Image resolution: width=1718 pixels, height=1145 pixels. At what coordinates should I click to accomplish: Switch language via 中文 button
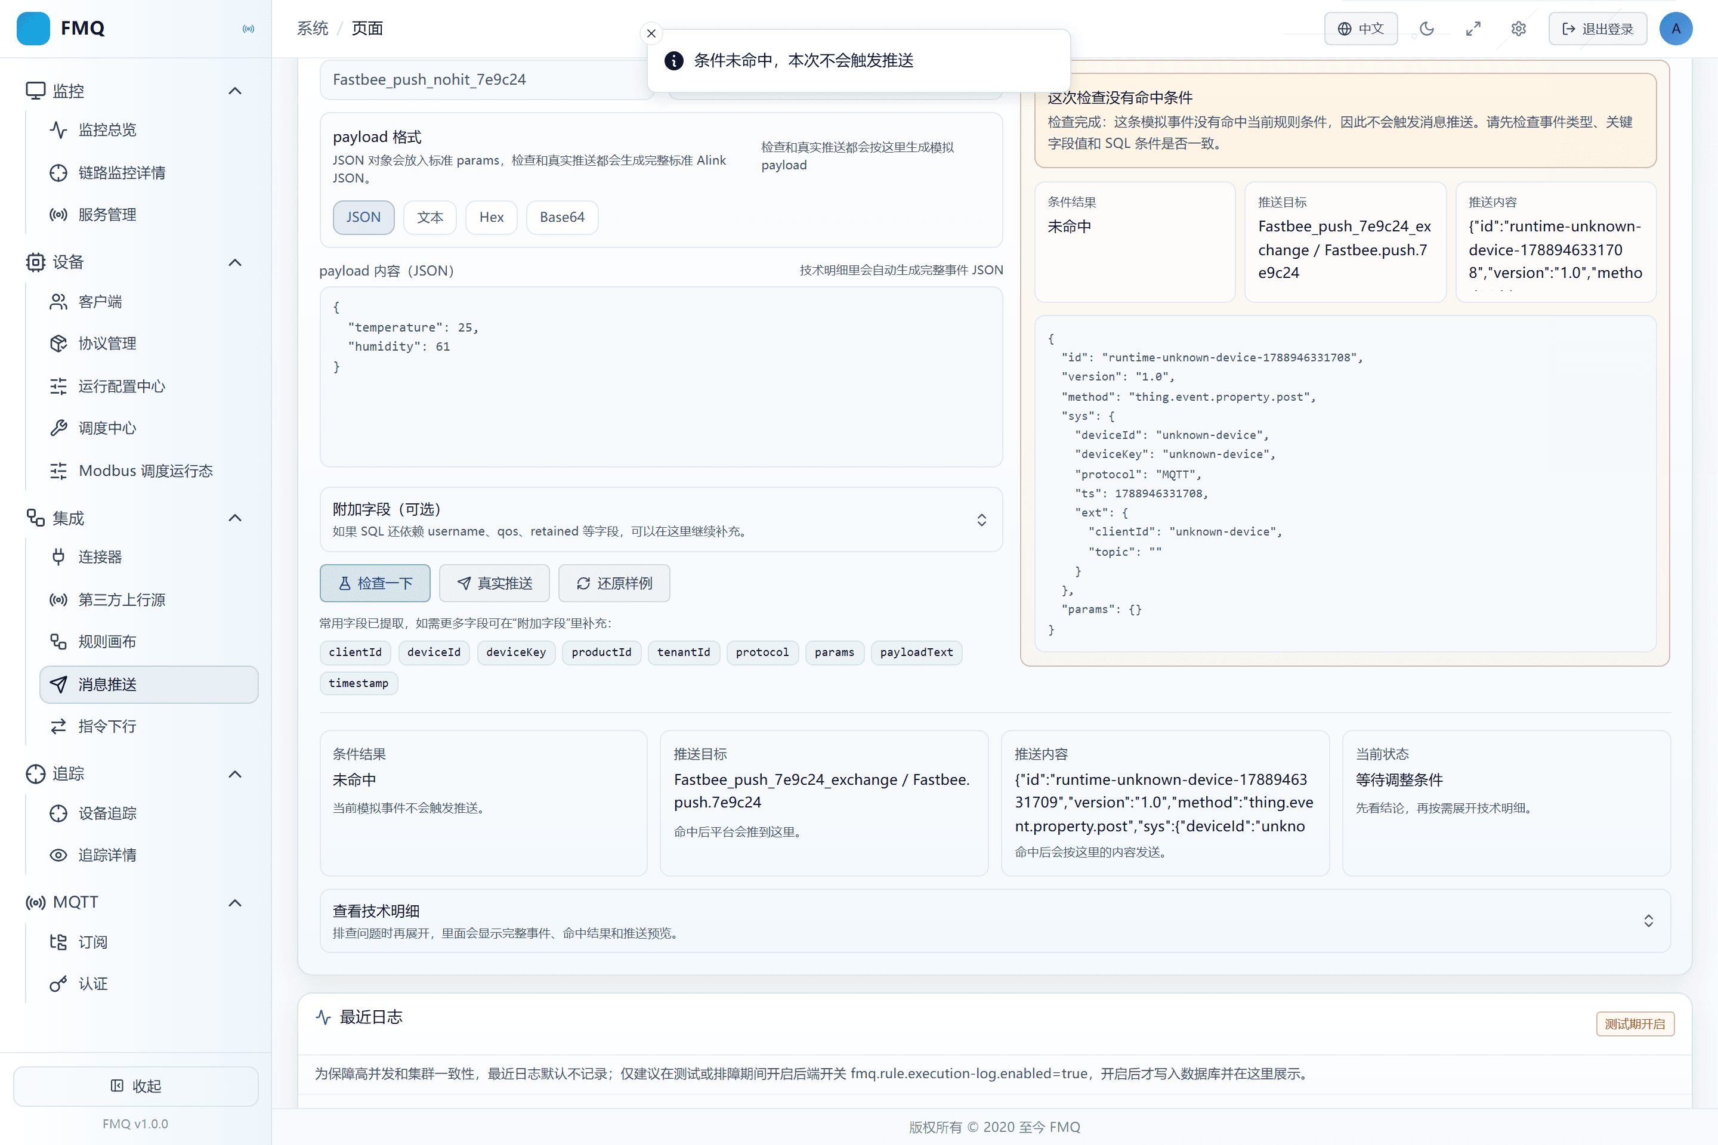click(1361, 29)
